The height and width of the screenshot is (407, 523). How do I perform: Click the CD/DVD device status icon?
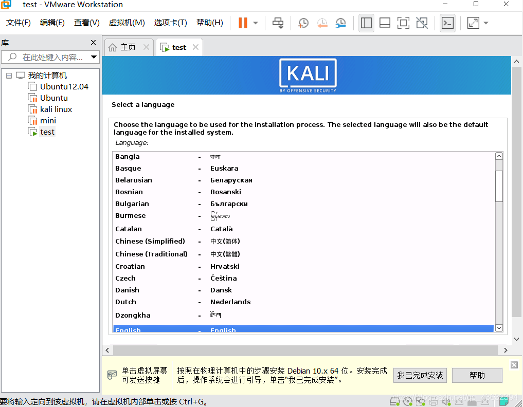(x=408, y=401)
